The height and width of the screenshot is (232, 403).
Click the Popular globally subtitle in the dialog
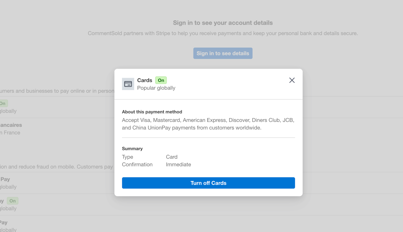pyautogui.click(x=156, y=88)
